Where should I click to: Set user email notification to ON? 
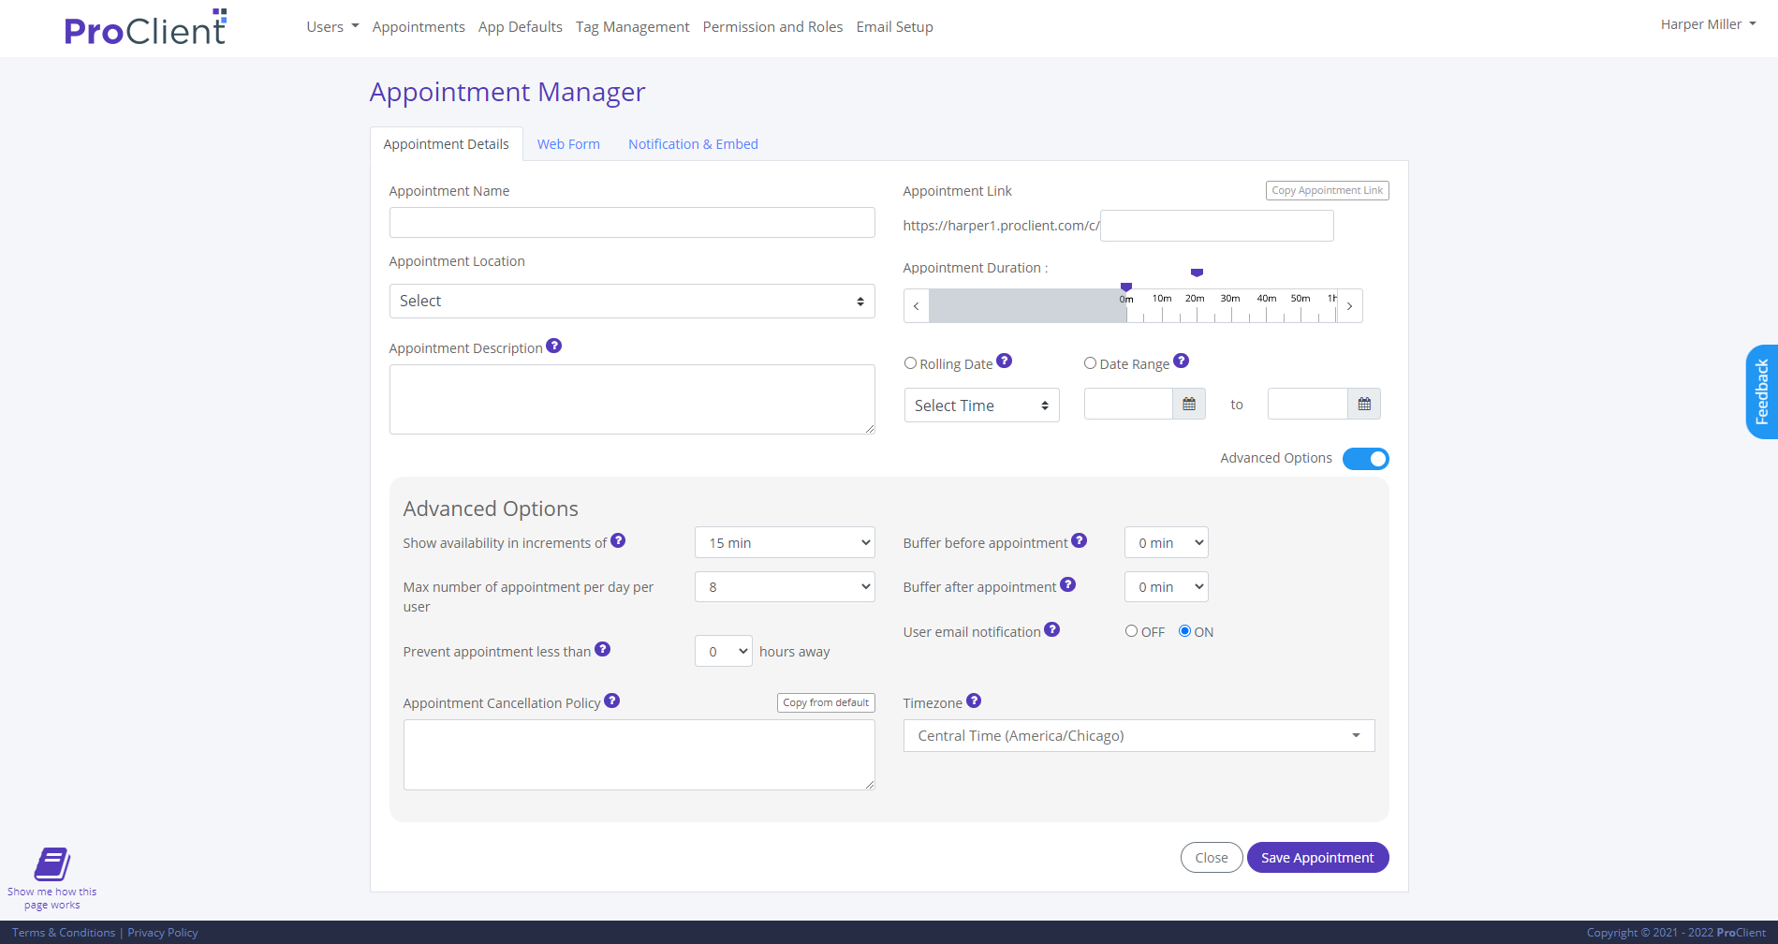tap(1184, 631)
